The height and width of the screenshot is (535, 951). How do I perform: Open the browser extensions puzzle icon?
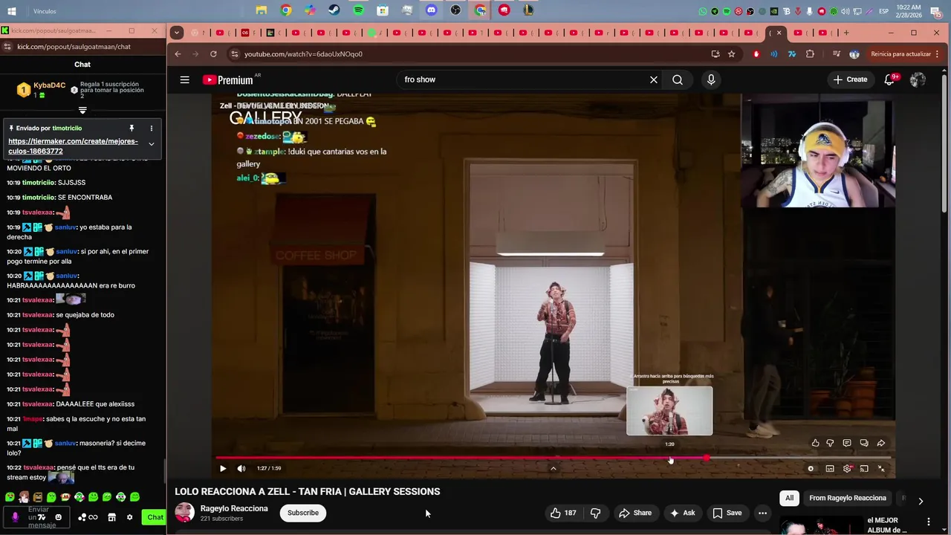pos(810,54)
